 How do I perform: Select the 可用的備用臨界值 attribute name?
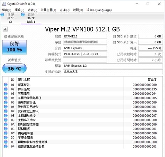tap(30, 98)
